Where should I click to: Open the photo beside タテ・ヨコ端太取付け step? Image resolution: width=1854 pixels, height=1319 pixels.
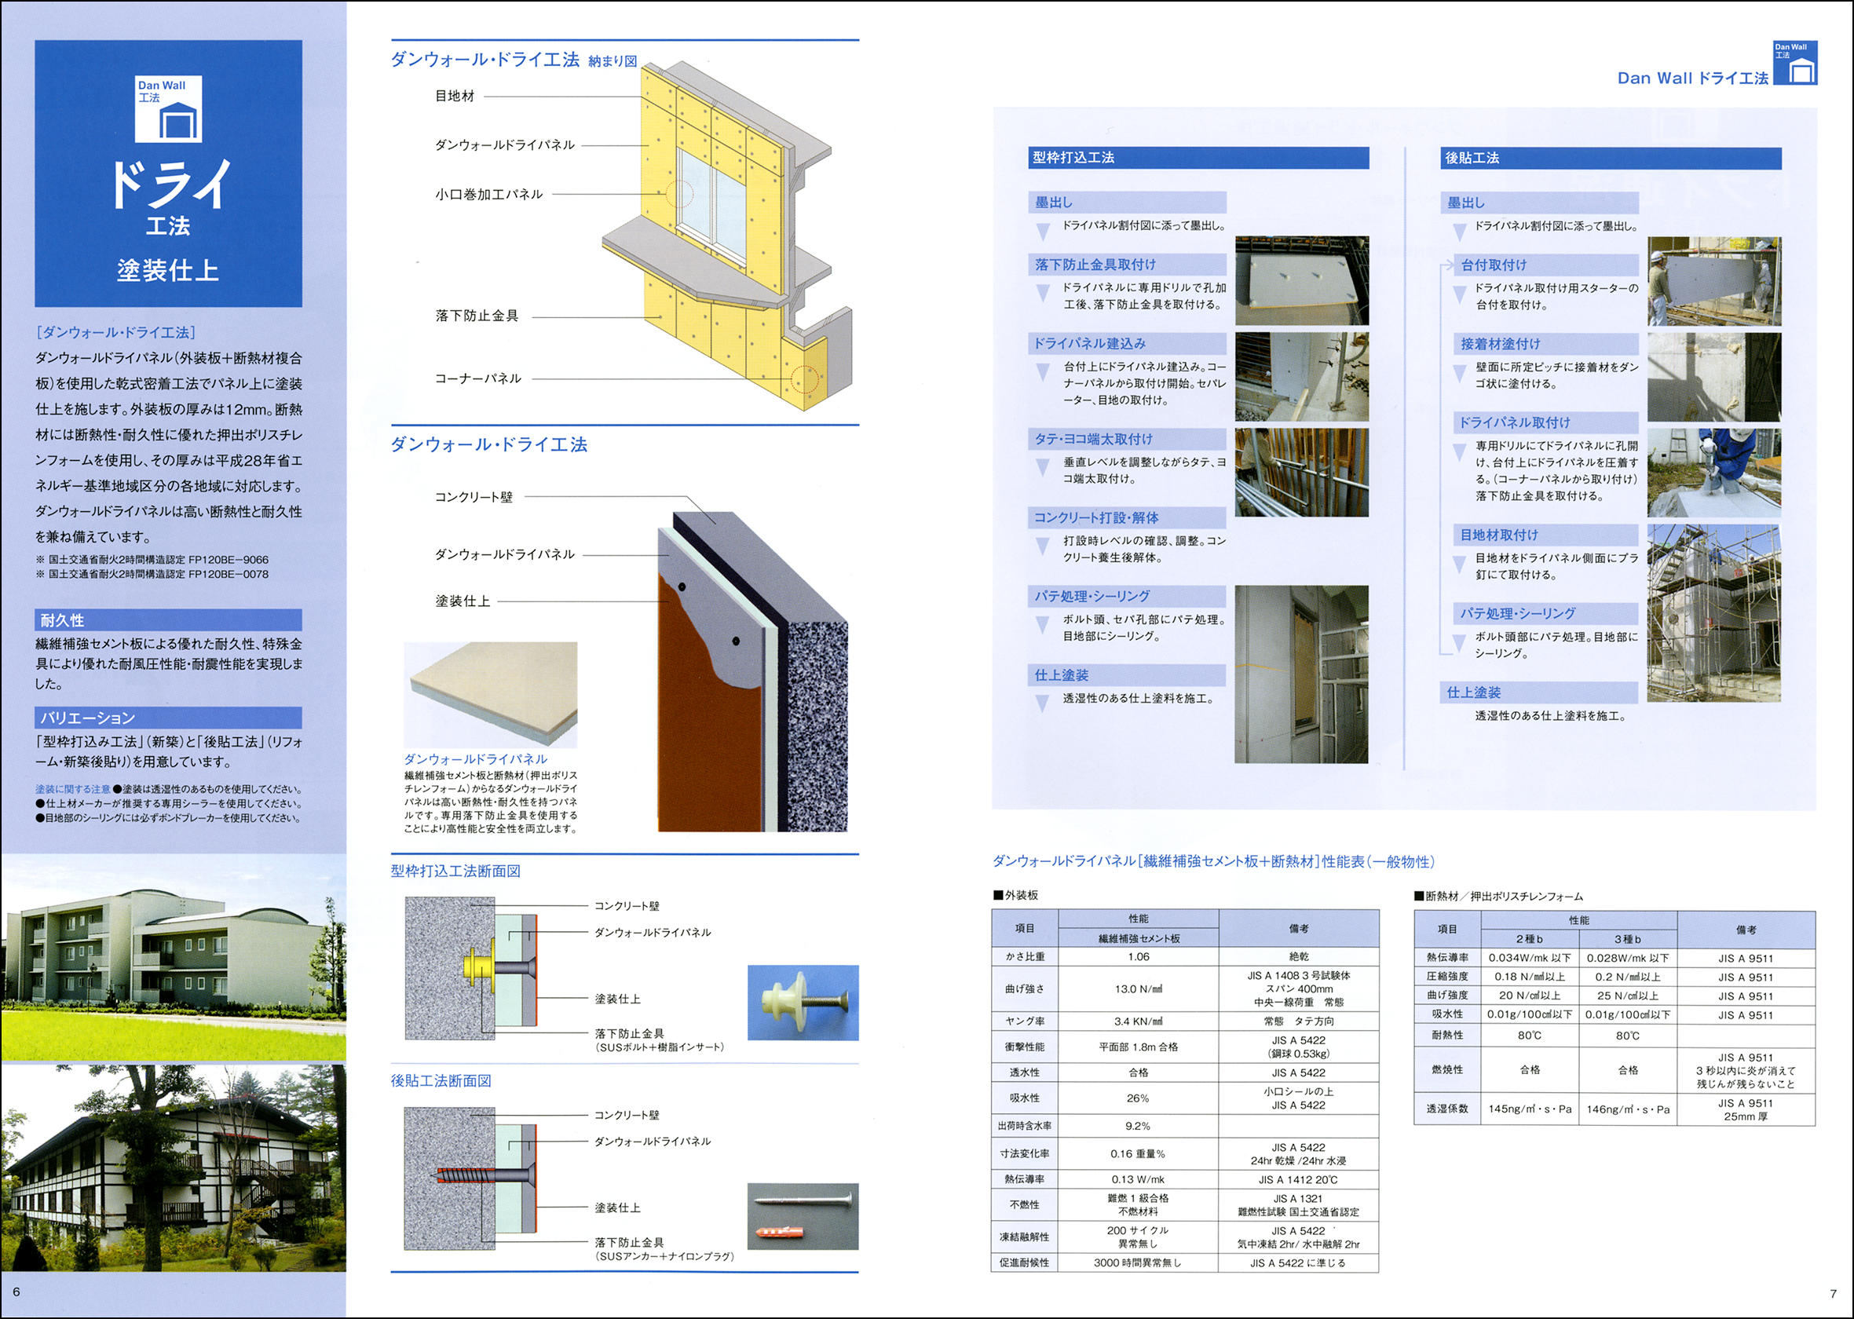[1302, 472]
